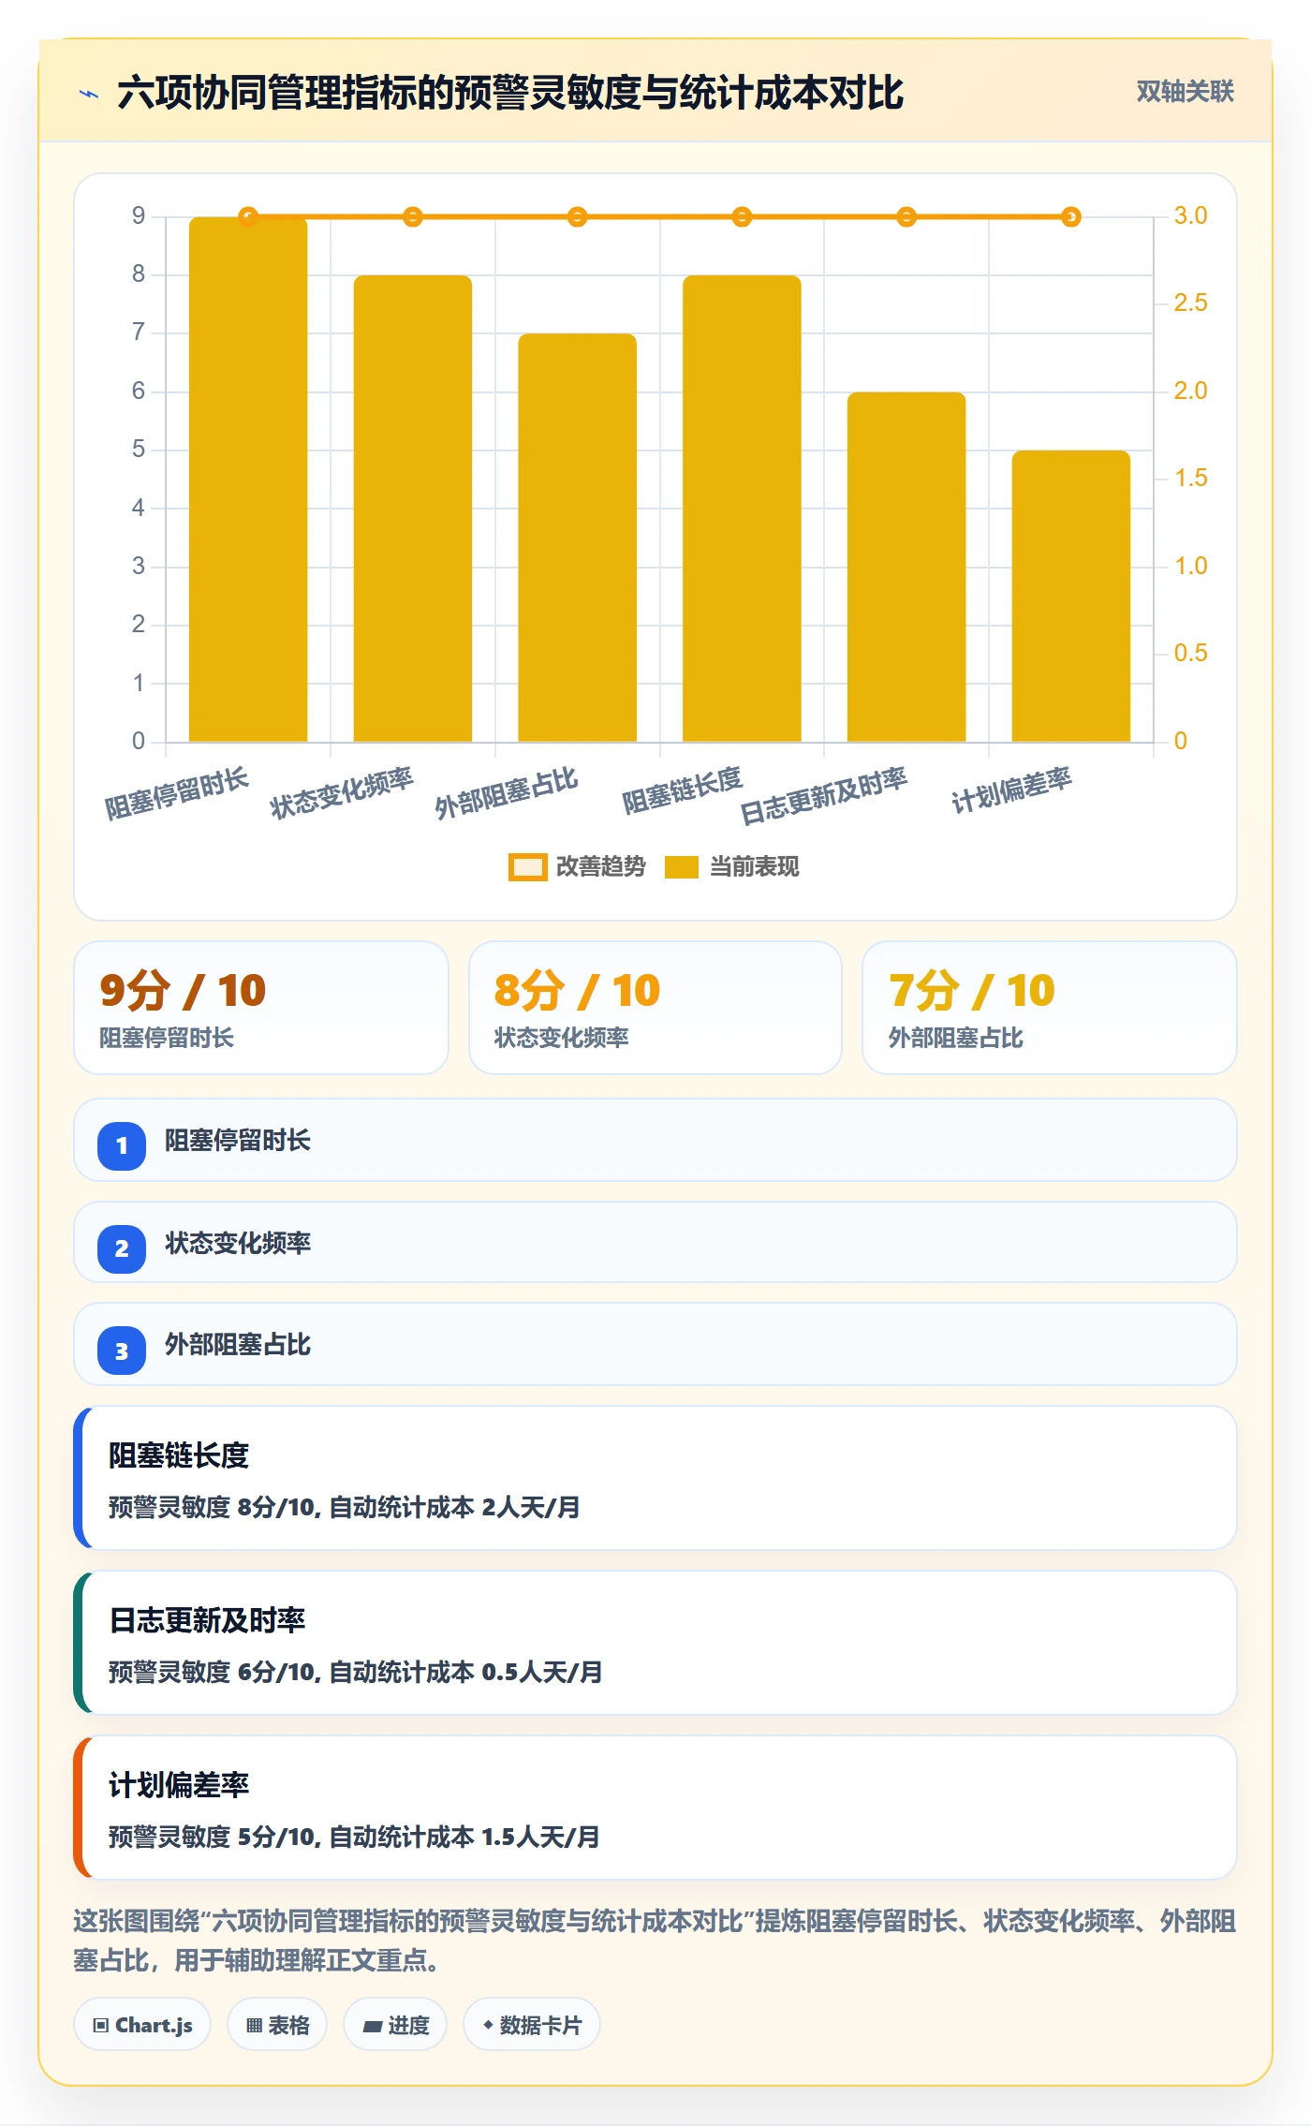Image resolution: width=1311 pixels, height=2126 pixels.
Task: Click number badge 1 for 阻塞停留时长
Action: [122, 1145]
